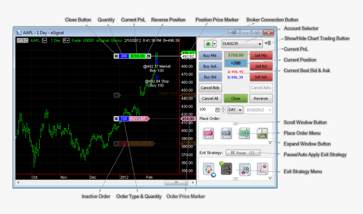This screenshot has height=214, width=363.
Task: Toggle the Pause (1) exit strategy button
Action: [x=243, y=153]
